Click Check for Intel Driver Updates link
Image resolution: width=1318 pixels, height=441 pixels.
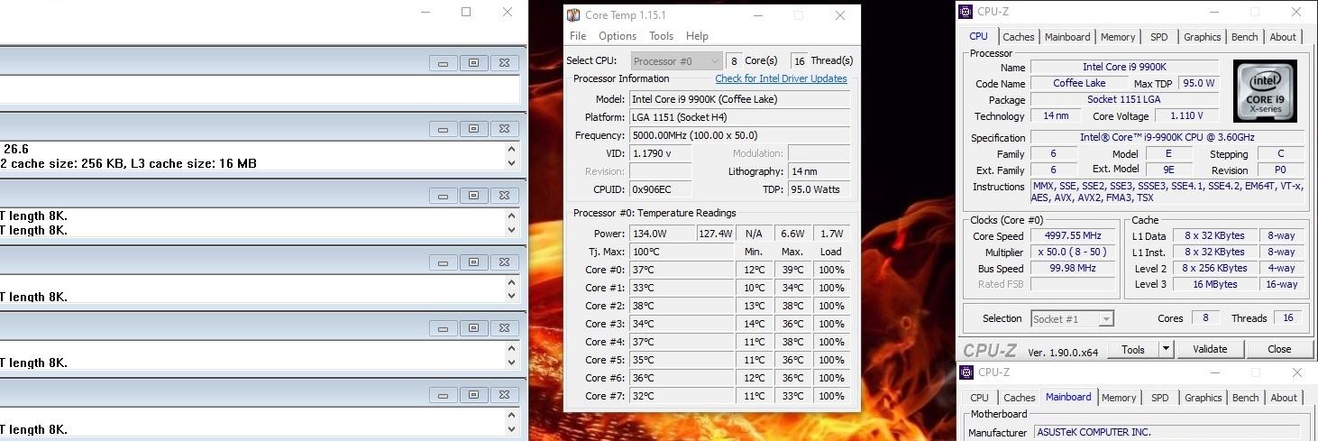pyautogui.click(x=781, y=78)
